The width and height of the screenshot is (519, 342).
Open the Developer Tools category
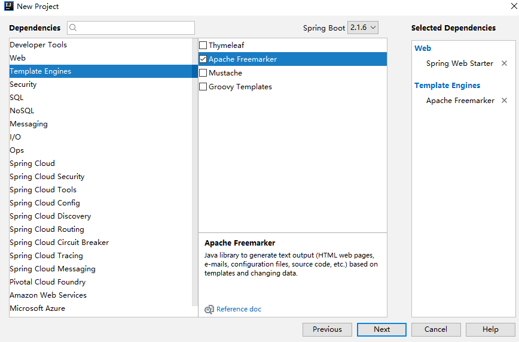[38, 45]
